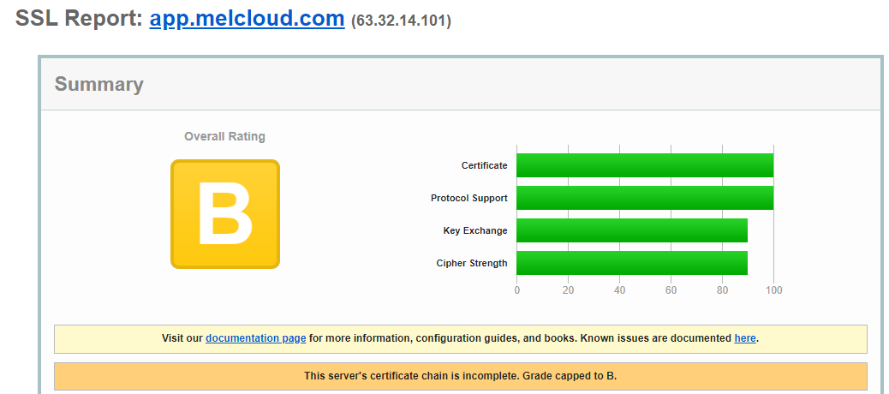
Task: Click the incomplete certificate chain warning
Action: (x=461, y=376)
